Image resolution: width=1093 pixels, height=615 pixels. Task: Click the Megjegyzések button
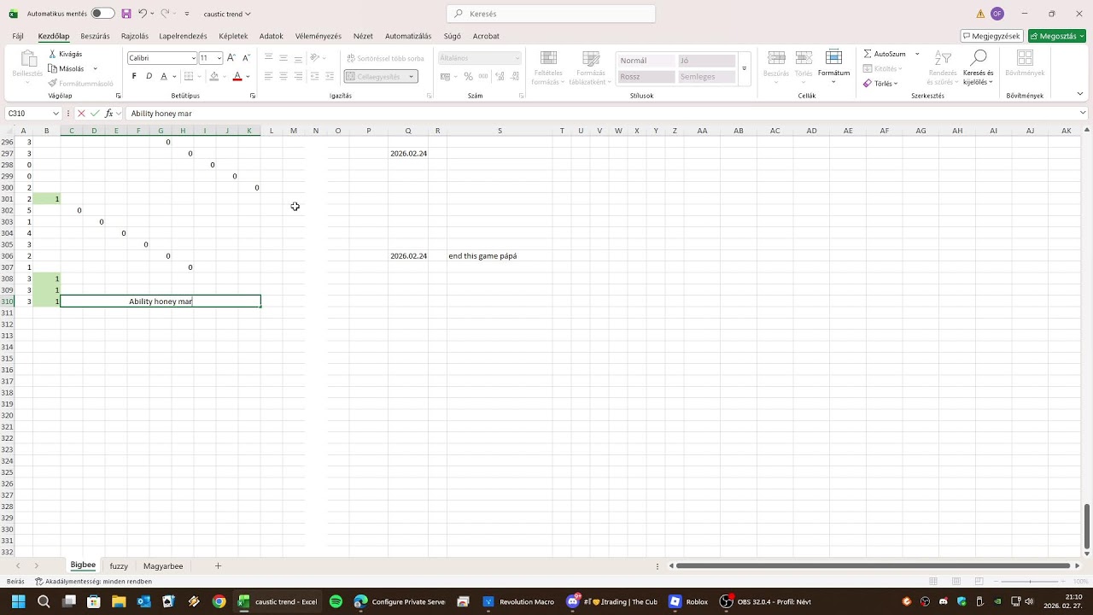pos(991,36)
